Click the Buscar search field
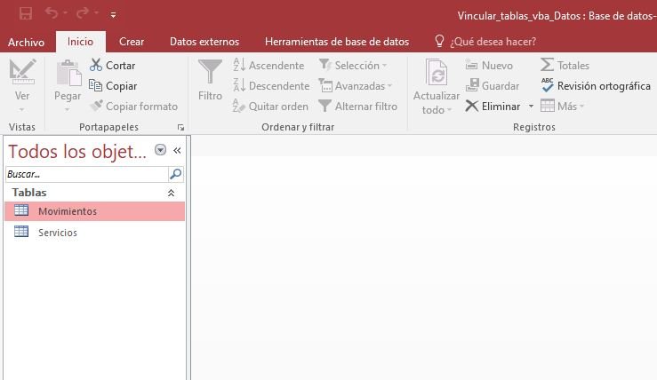 point(87,174)
